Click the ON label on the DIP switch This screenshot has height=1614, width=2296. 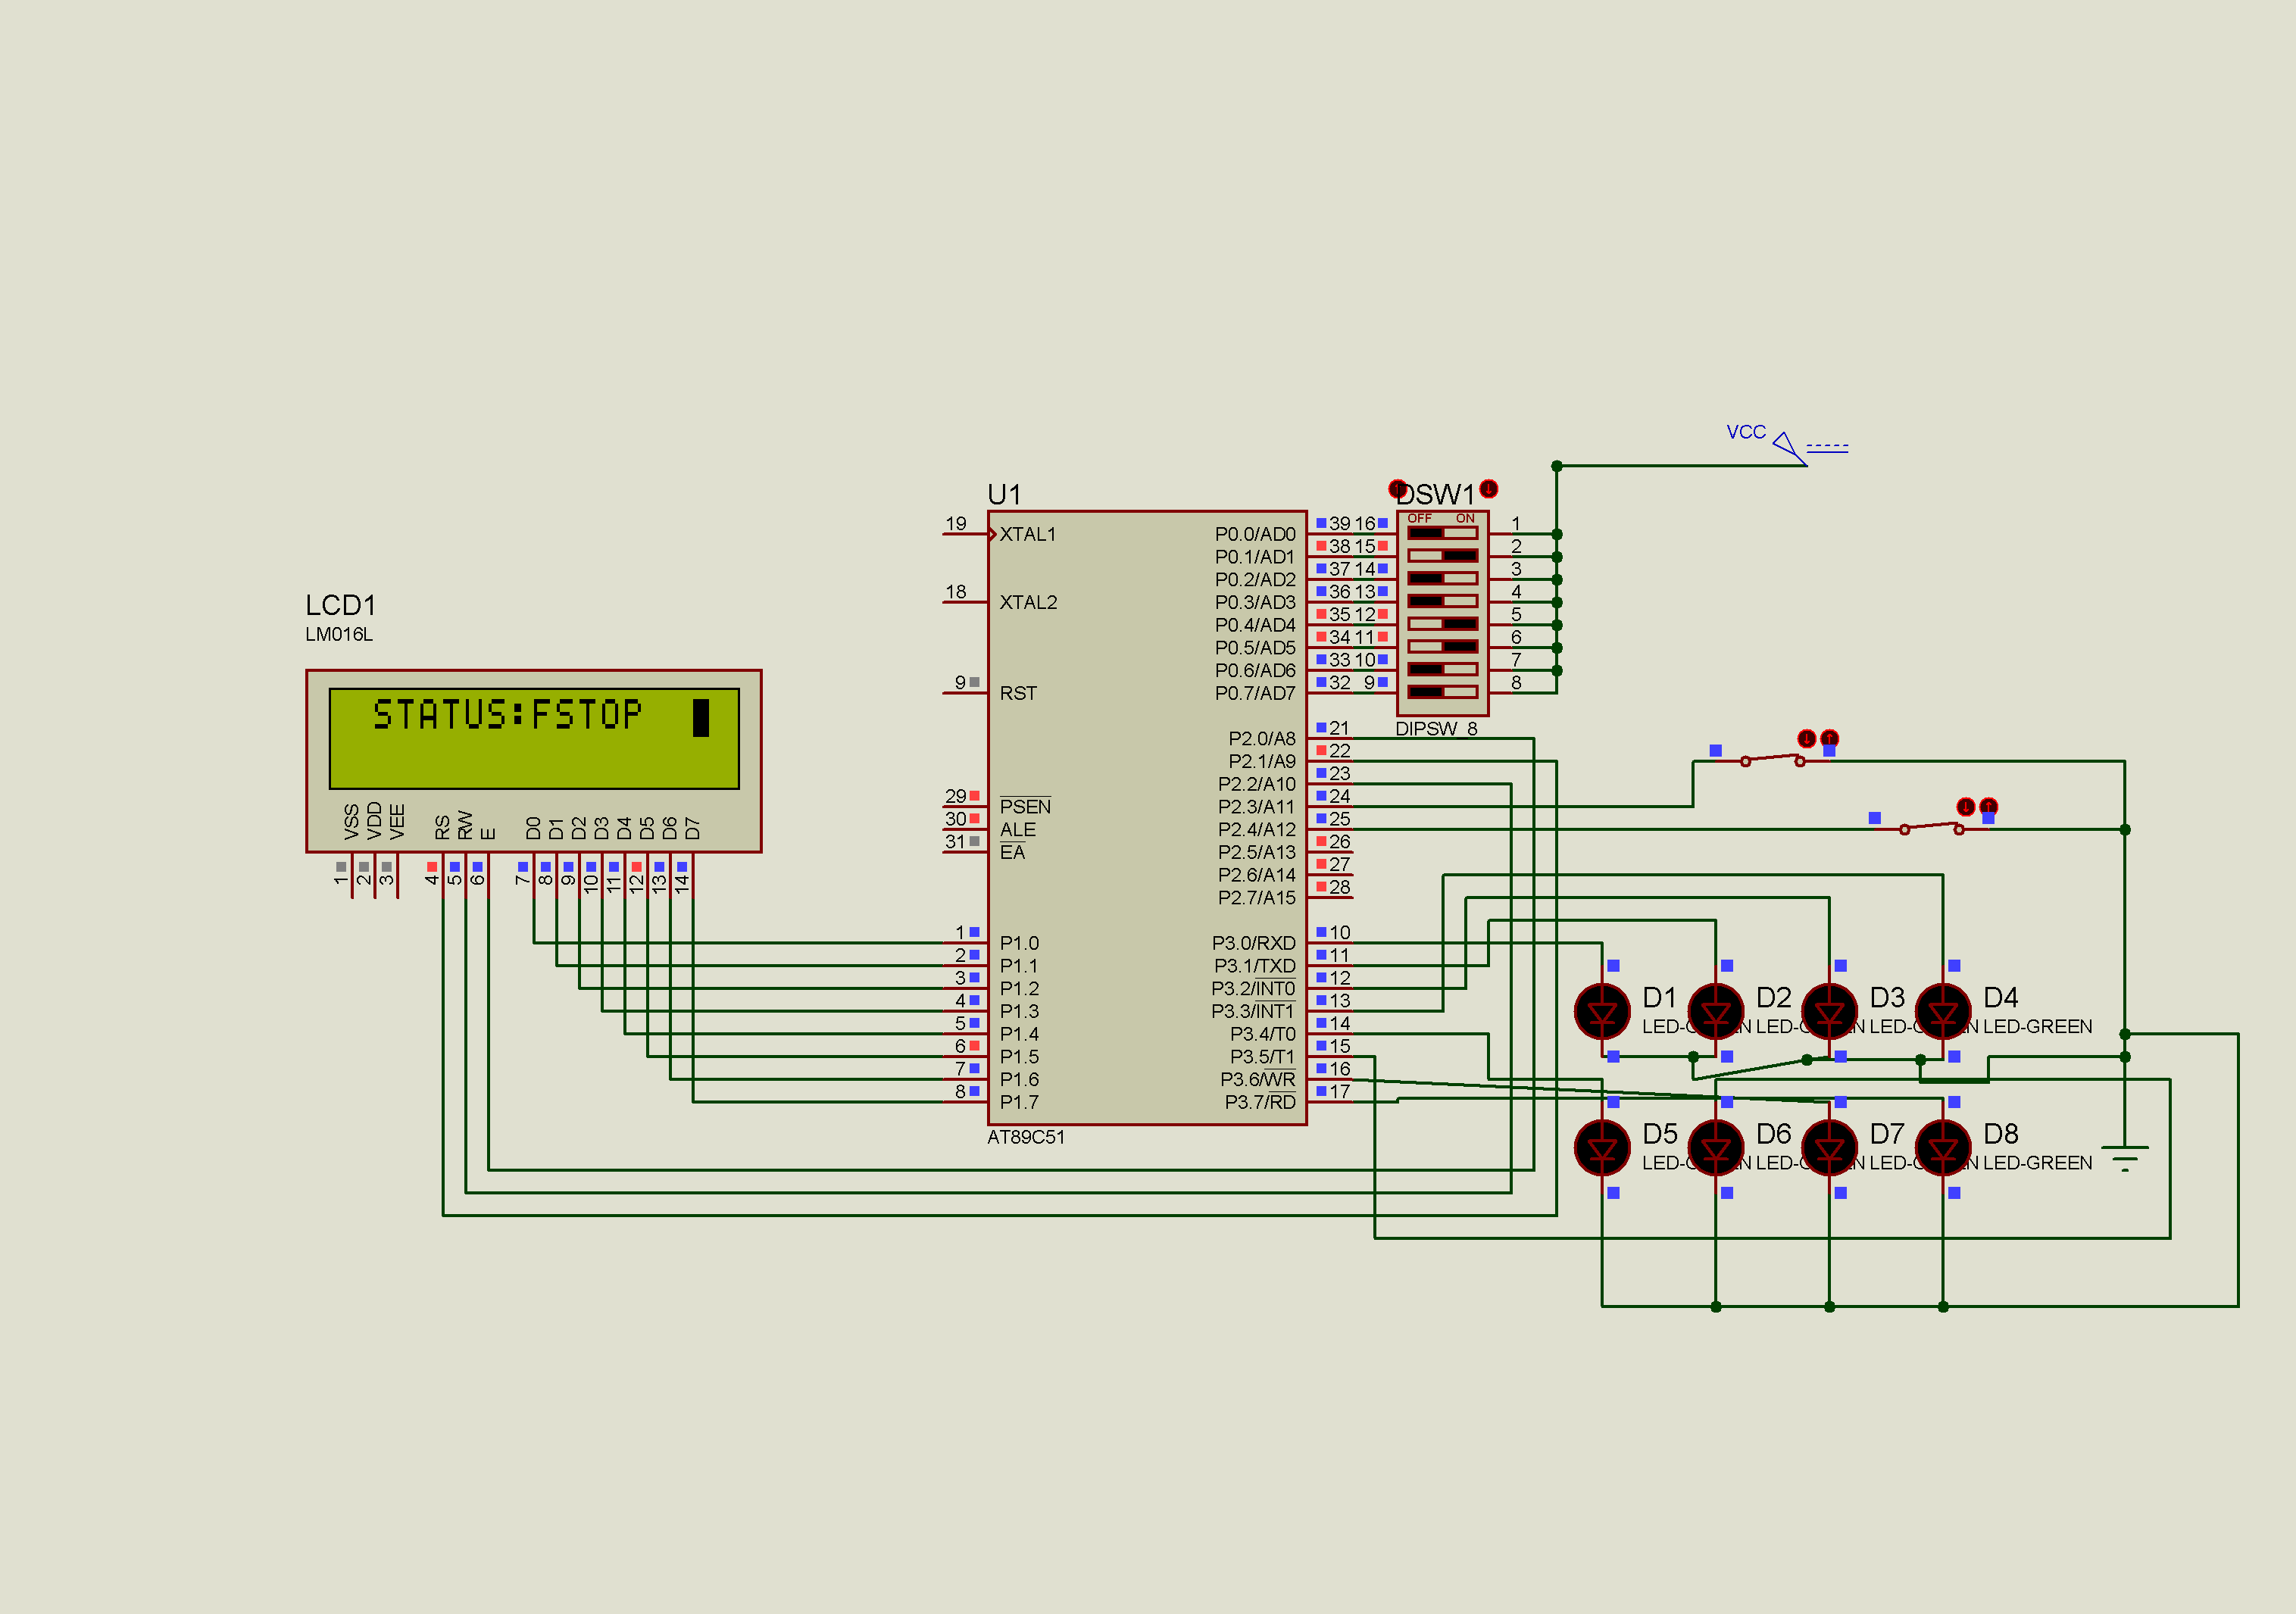[1465, 518]
